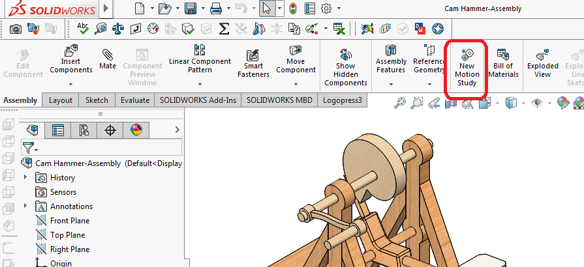
Task: Open File Properties list icon beside the gear
Action: 309,8
